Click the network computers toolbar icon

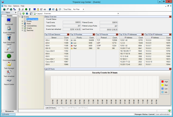pos(14,9)
